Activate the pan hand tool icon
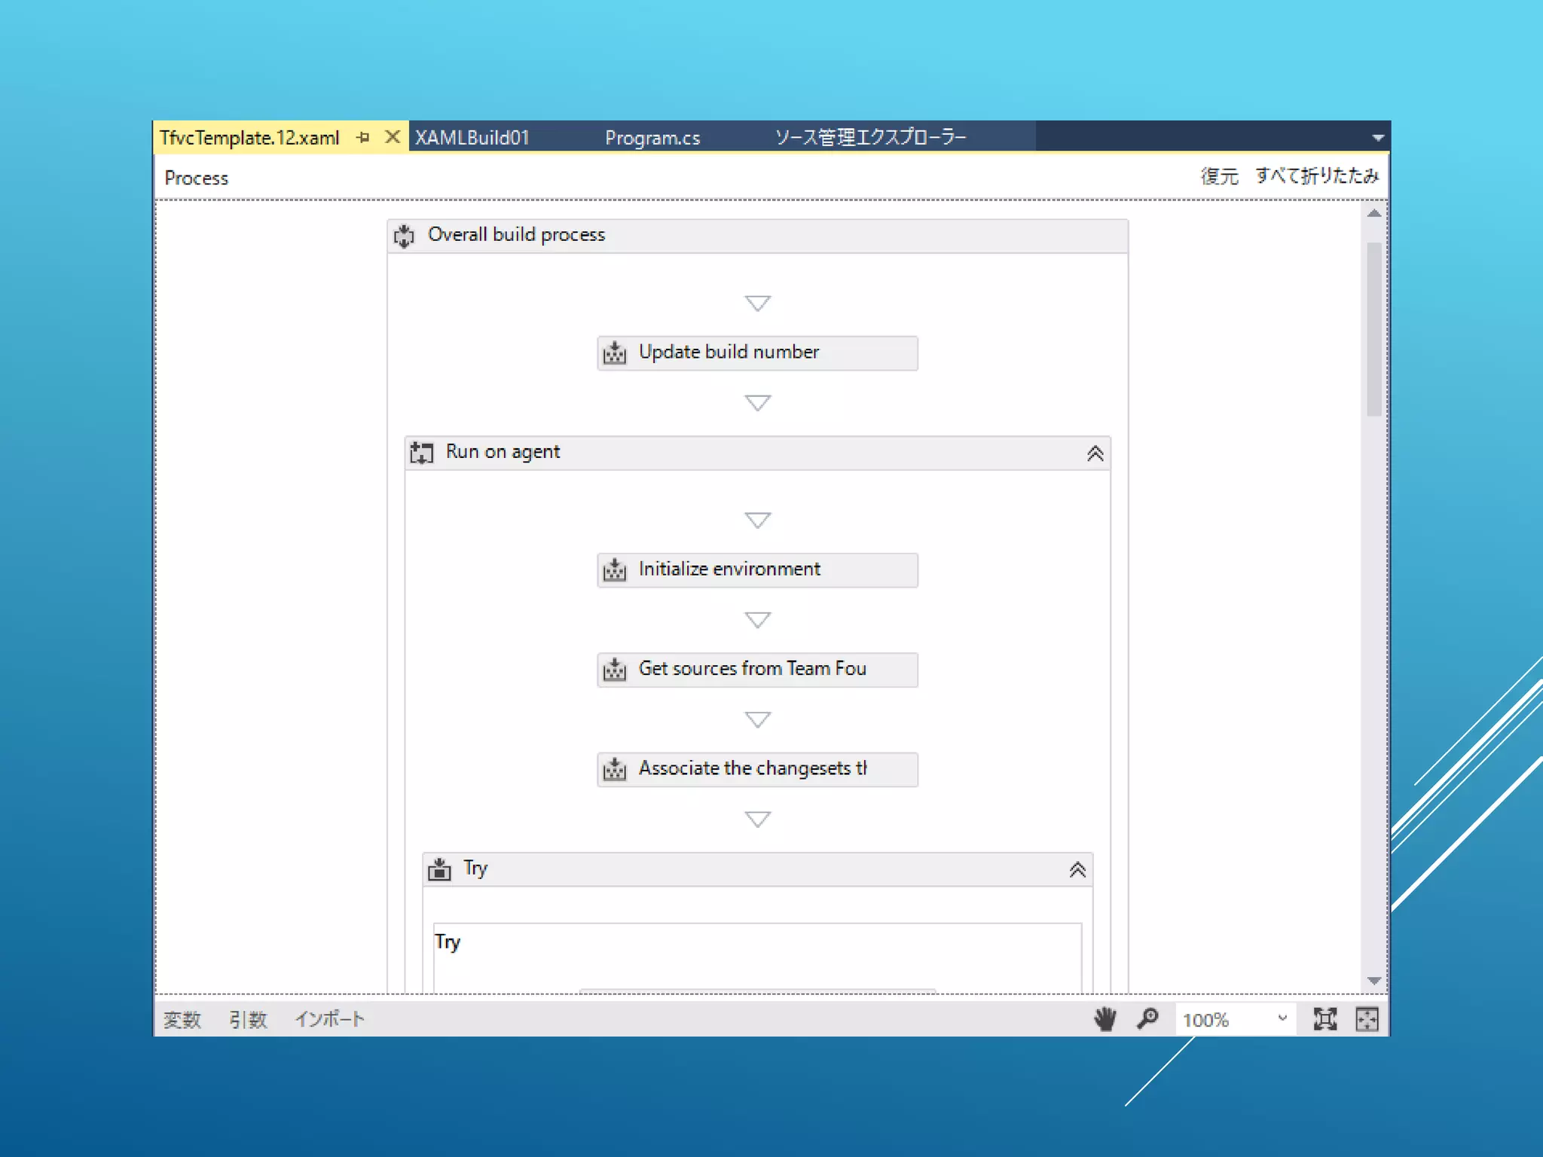1543x1157 pixels. tap(1105, 1019)
